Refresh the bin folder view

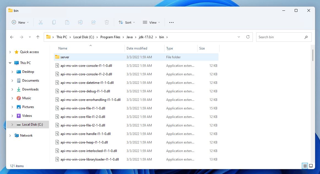(248, 37)
